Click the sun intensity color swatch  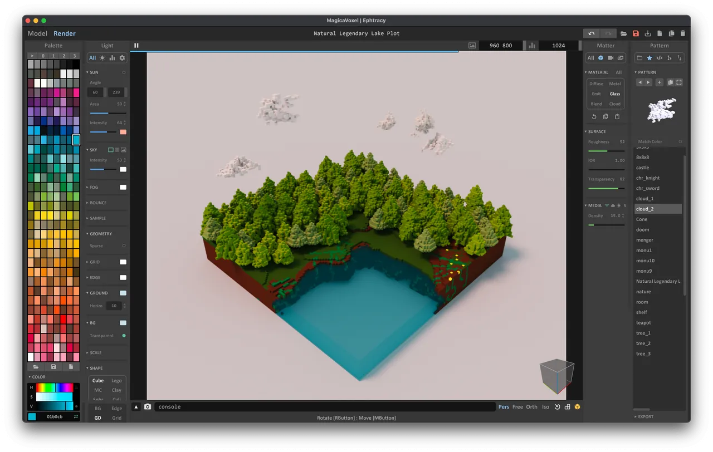pos(123,132)
